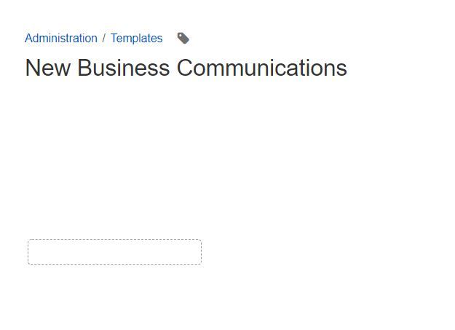Click the word New in the title
The width and height of the screenshot is (455, 330).
click(48, 68)
